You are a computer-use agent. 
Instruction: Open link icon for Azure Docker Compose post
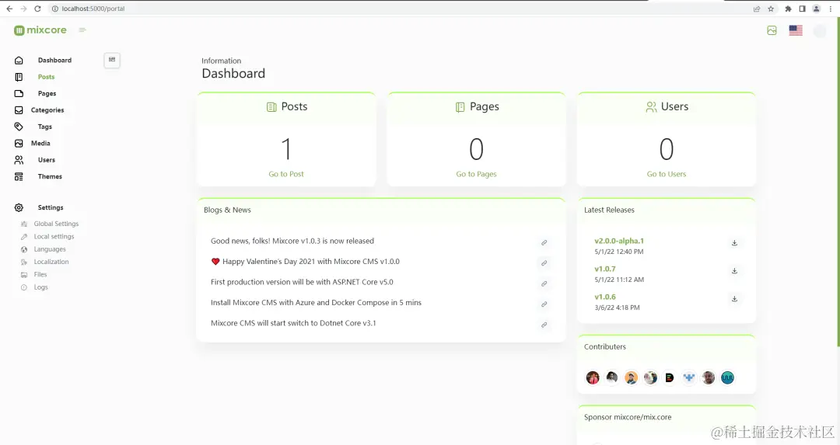coord(544,304)
